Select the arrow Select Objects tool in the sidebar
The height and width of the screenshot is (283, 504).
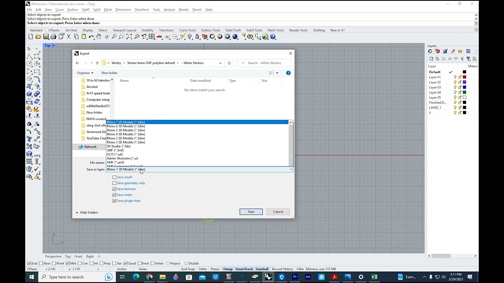click(x=29, y=48)
